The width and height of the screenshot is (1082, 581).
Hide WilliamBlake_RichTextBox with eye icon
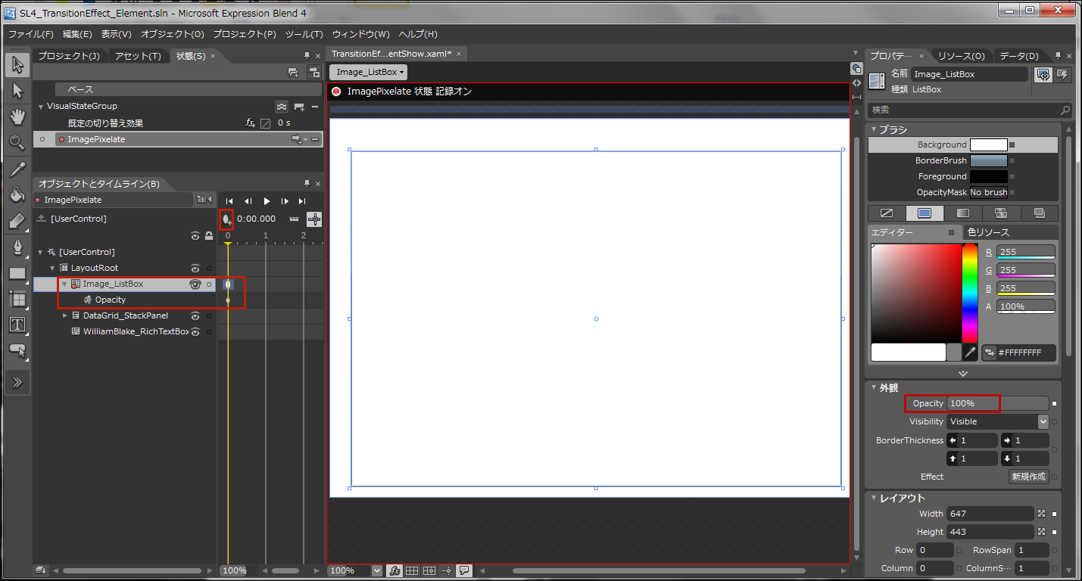coord(195,332)
